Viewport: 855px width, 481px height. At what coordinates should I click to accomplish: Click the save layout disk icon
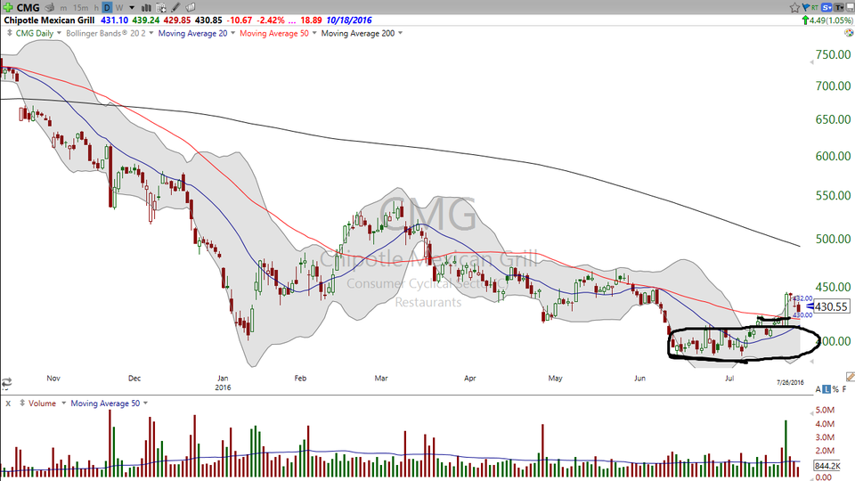point(850,8)
